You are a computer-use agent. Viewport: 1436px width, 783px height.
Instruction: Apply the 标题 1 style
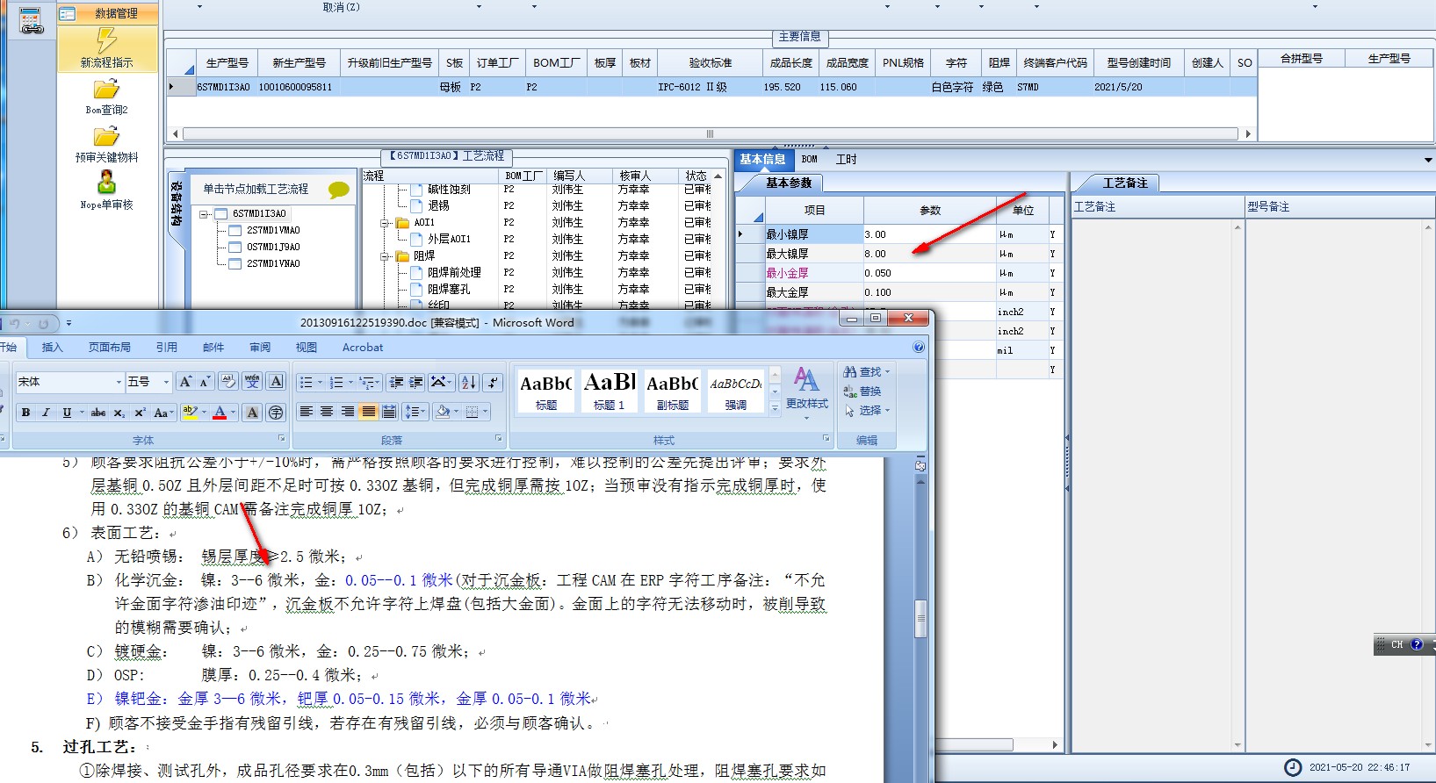(609, 391)
